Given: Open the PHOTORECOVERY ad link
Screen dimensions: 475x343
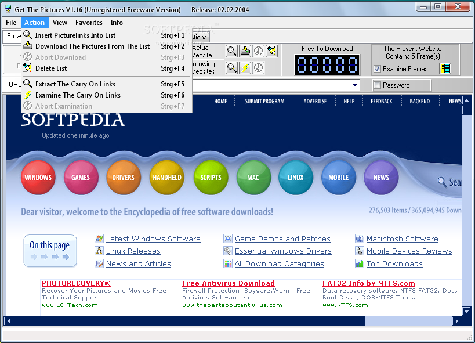Looking at the screenshot, I should click(x=76, y=283).
